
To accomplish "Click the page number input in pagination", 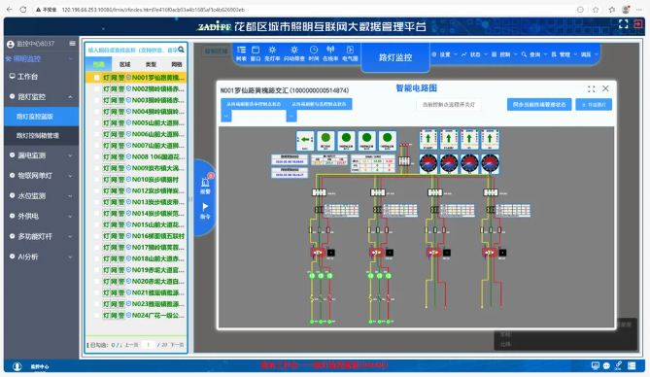I will pos(148,345).
